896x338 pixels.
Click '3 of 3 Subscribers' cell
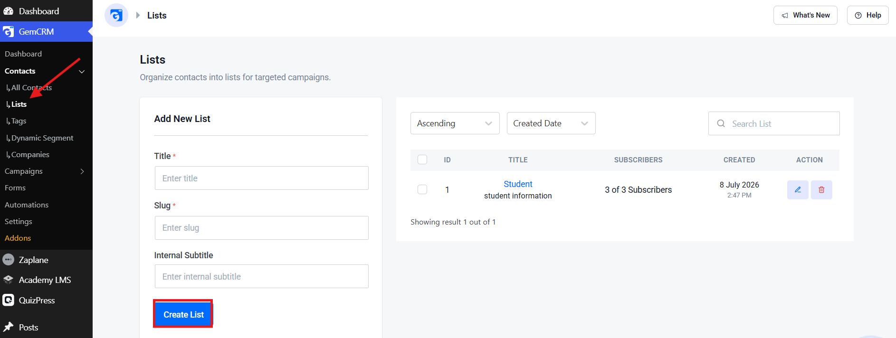coord(638,190)
